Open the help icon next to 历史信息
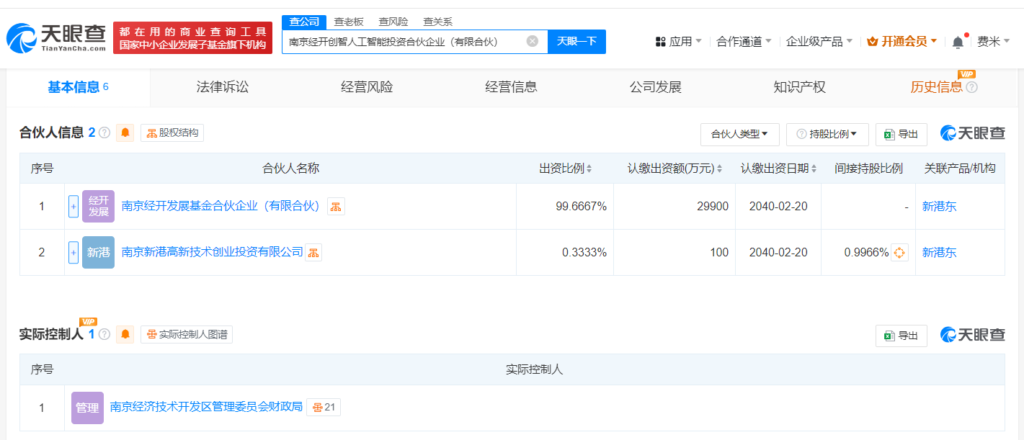The width and height of the screenshot is (1024, 440). click(x=972, y=87)
